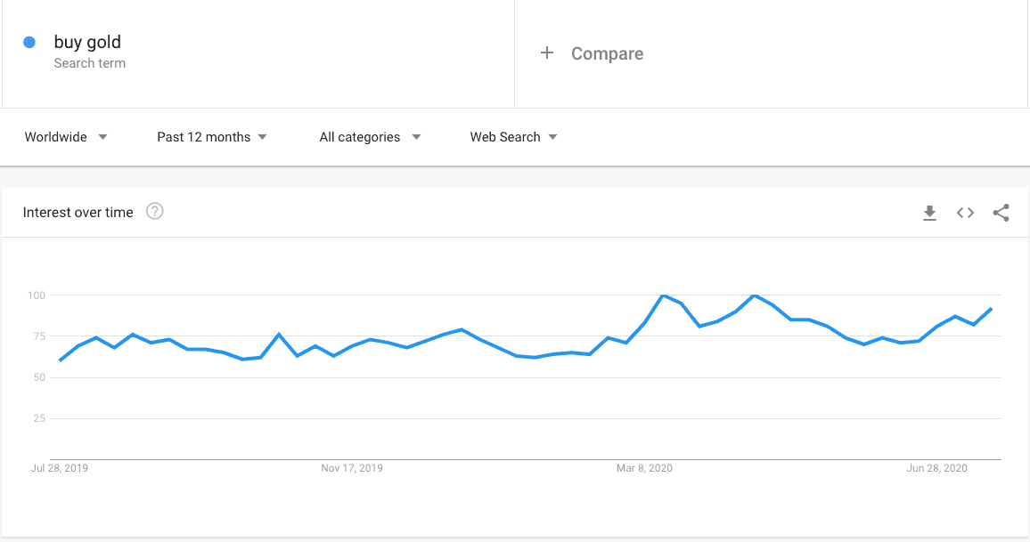Click the Interest over time heading
Image resolution: width=1030 pixels, height=542 pixels.
[x=78, y=213]
